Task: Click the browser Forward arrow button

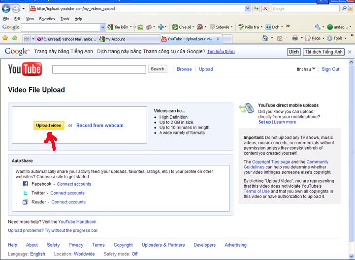Action: [x=16, y=9]
